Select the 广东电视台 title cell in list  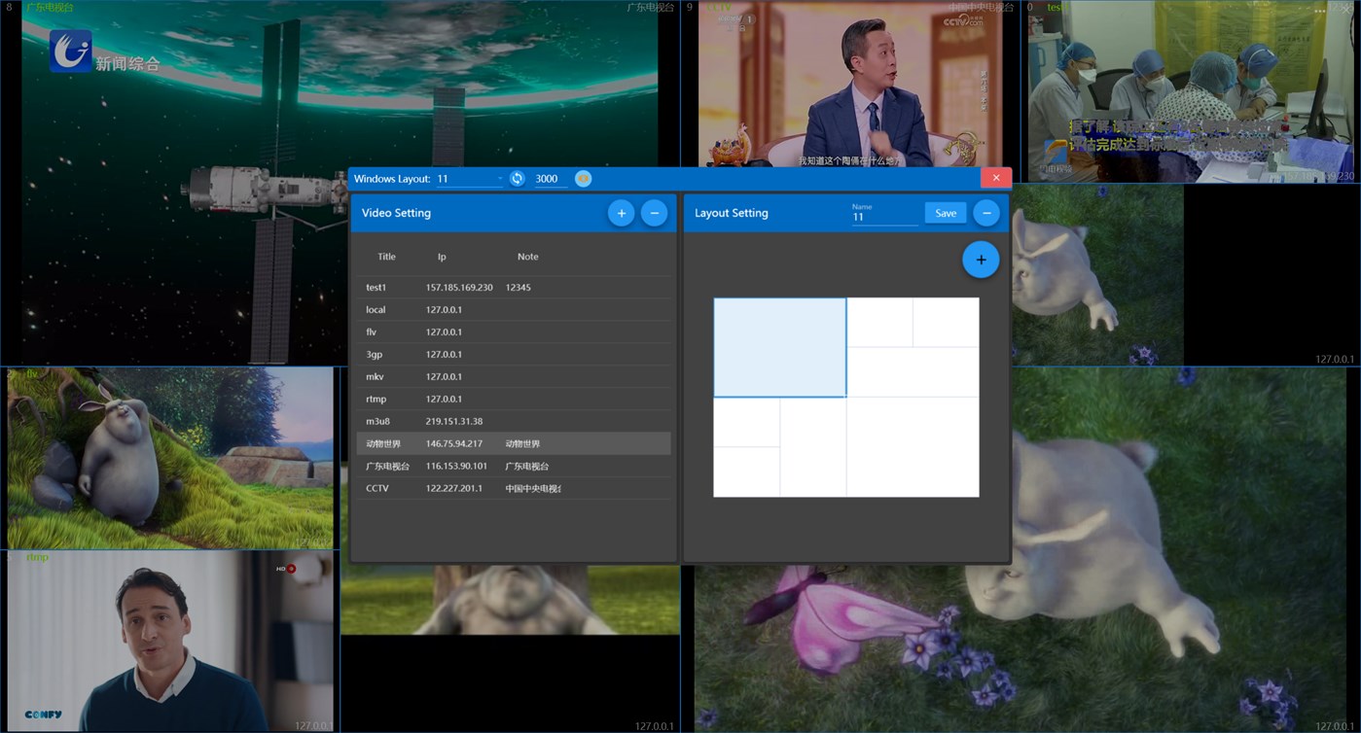(x=387, y=467)
